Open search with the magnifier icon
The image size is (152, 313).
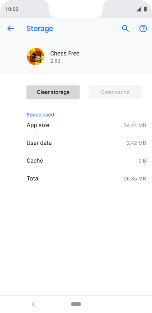[x=125, y=29]
